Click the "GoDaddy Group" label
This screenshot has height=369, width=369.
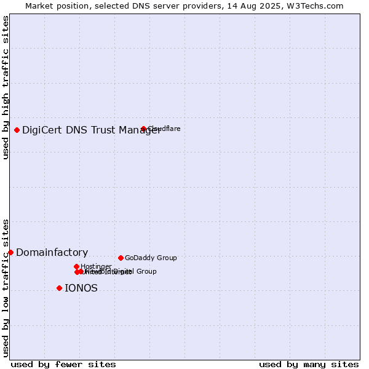151,258
